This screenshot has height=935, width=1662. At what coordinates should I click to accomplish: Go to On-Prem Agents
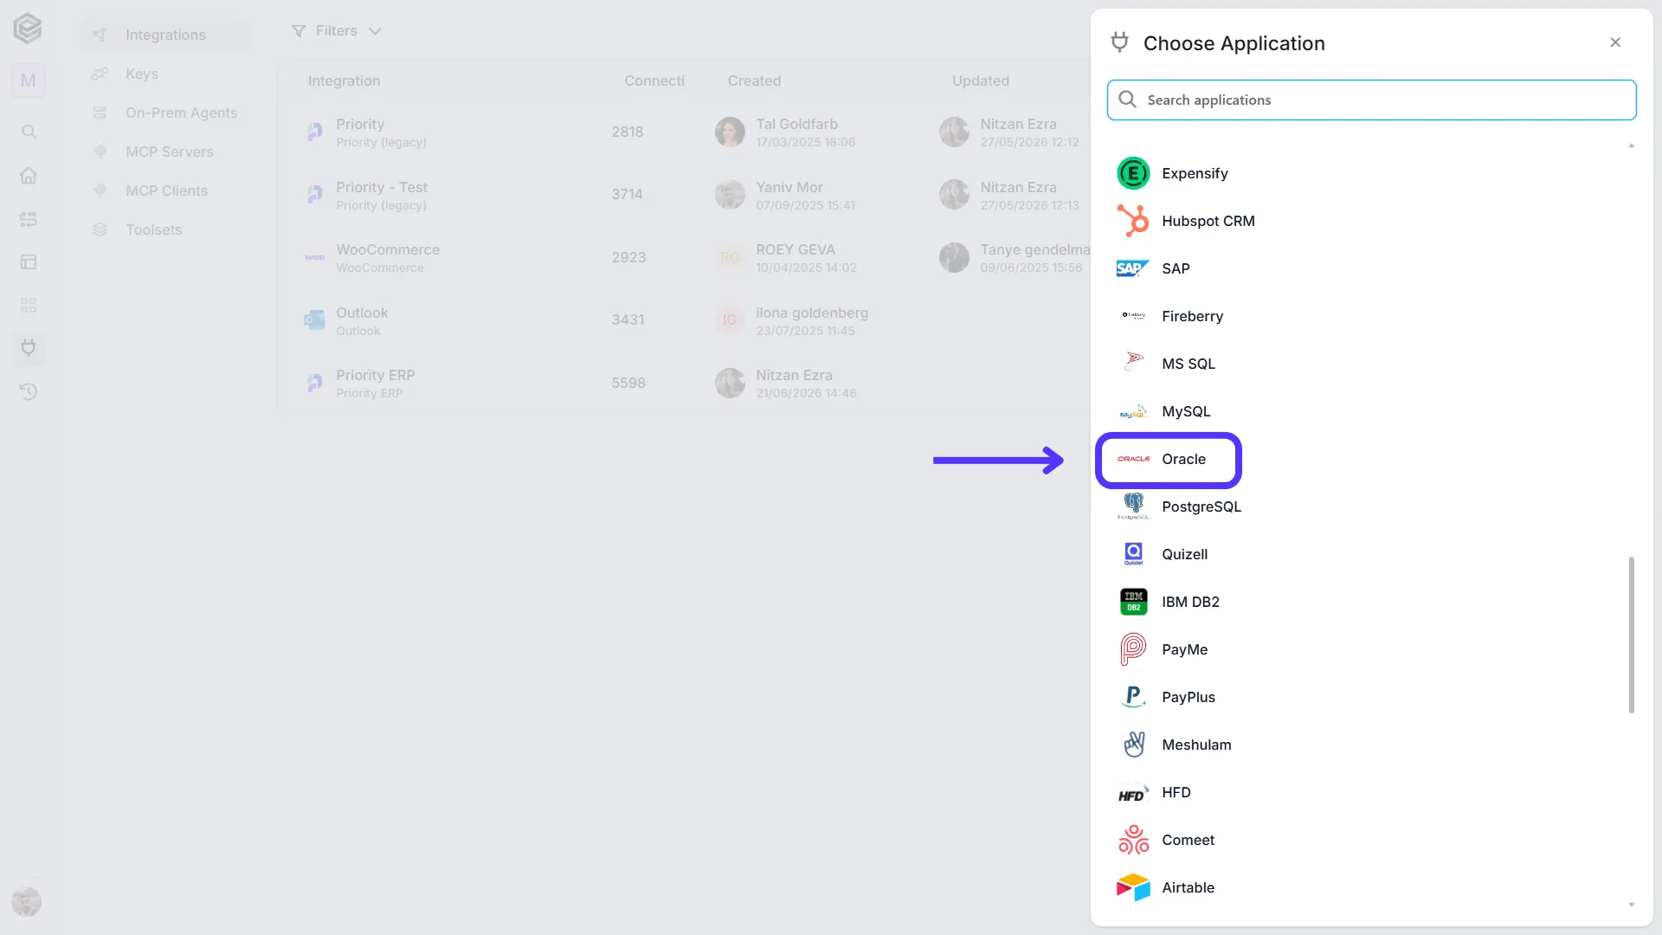181,113
